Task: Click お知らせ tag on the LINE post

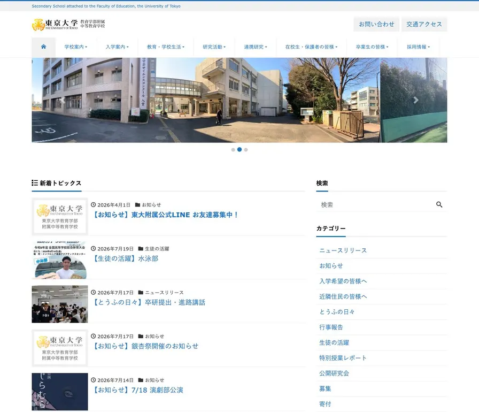Action: tap(151, 205)
